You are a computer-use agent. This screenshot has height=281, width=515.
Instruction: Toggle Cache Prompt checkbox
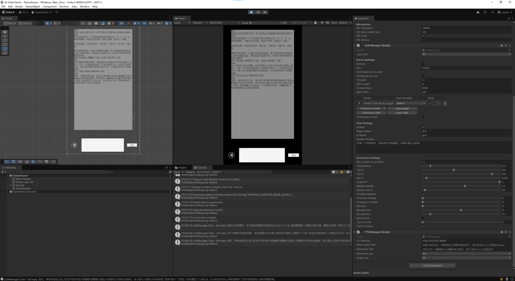423,226
